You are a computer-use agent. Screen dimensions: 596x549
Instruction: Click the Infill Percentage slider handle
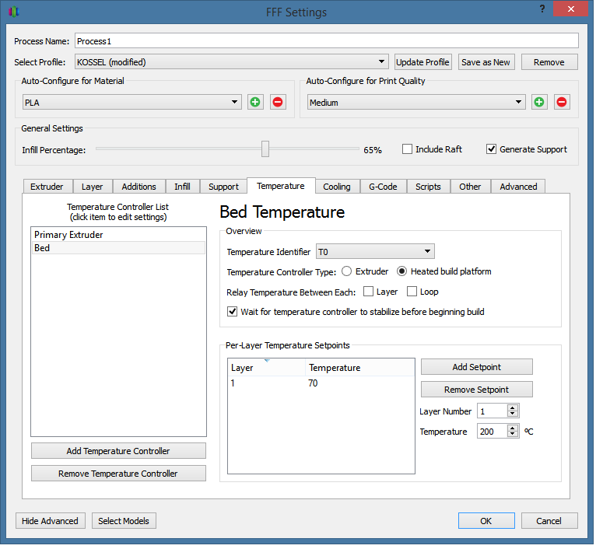265,149
